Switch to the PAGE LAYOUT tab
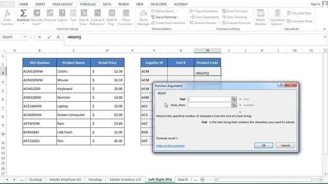Image resolution: width=328 pixels, height=184 pixels. click(x=63, y=4)
